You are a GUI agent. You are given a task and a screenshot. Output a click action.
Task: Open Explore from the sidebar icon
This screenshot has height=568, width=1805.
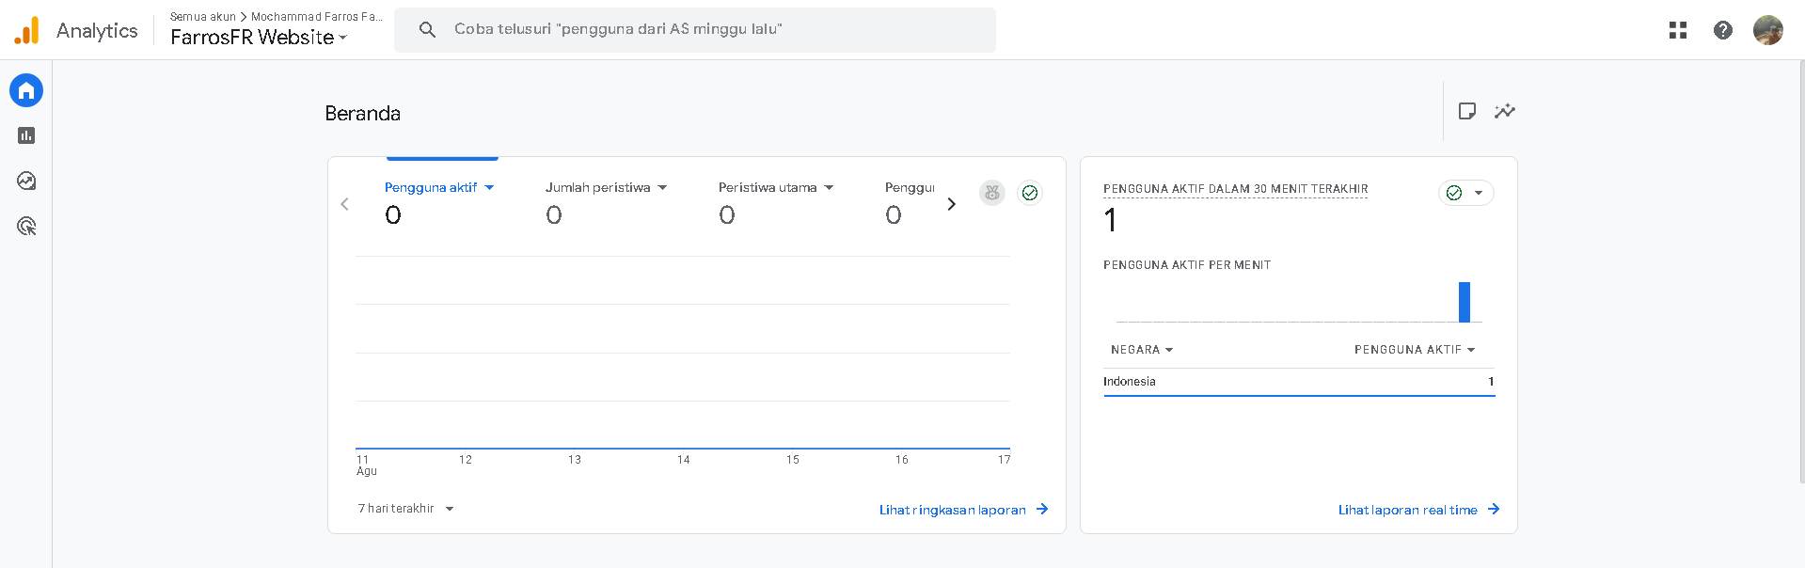(26, 181)
